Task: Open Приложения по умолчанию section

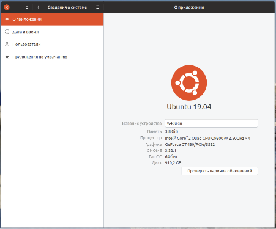Action: click(52, 57)
